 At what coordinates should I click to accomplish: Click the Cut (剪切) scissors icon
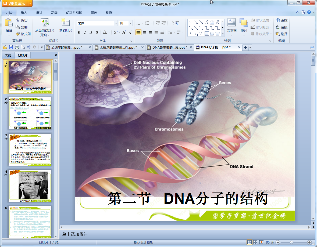point(18,20)
